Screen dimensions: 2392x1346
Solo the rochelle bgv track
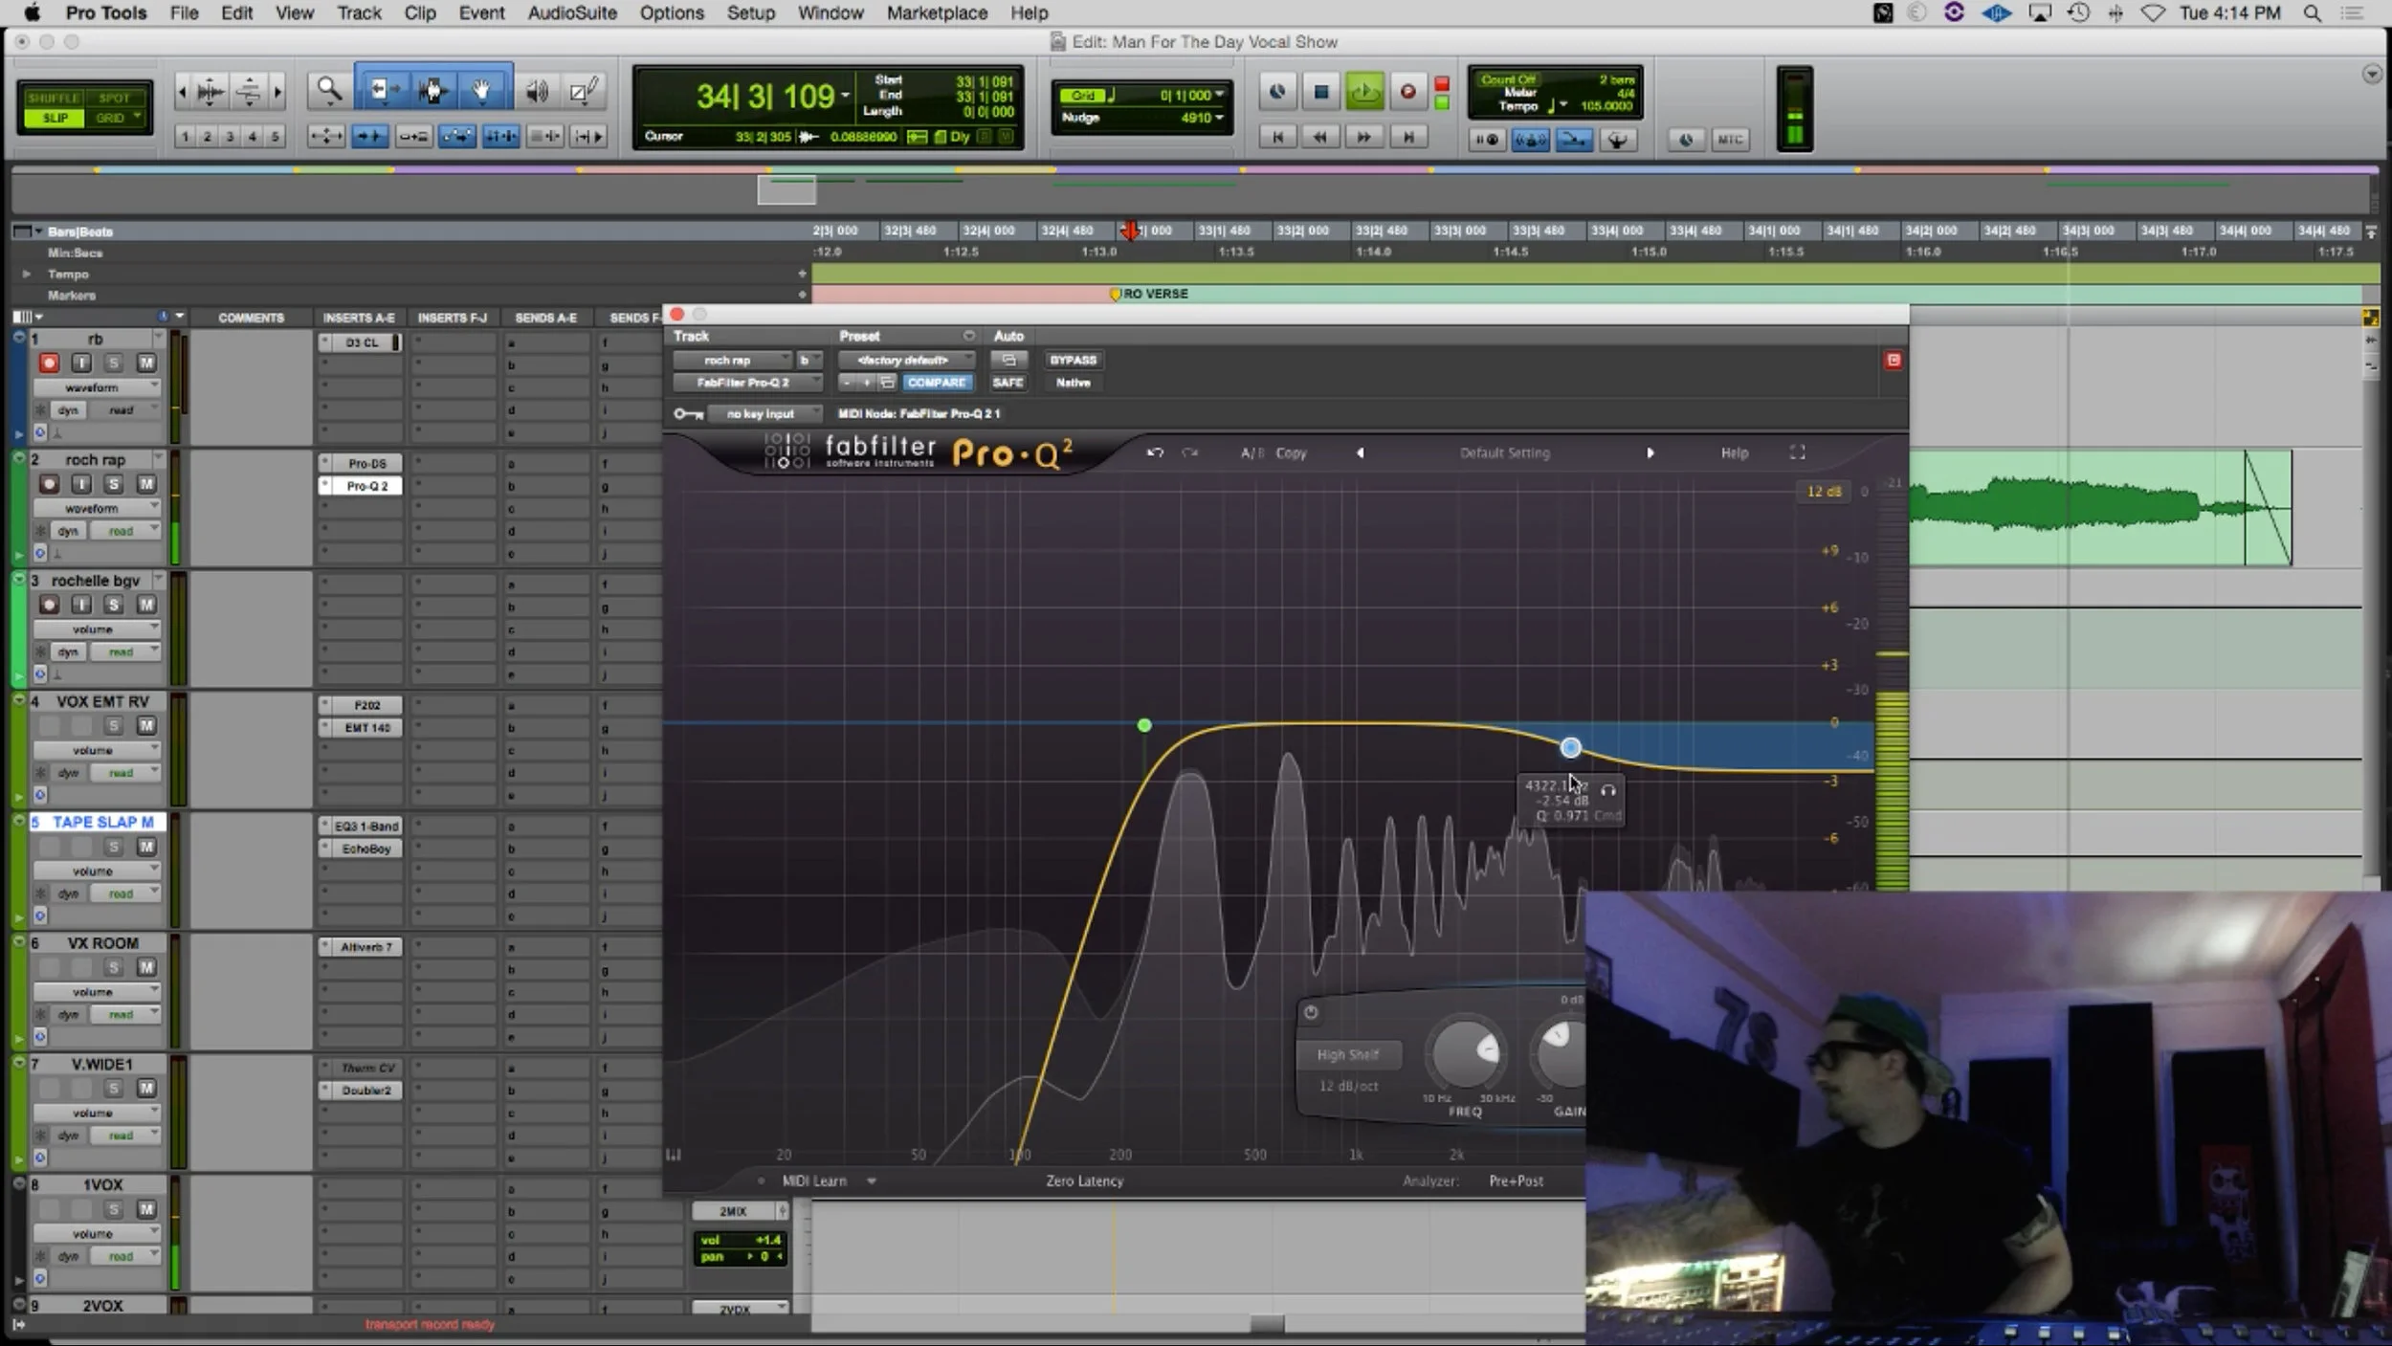coord(113,605)
